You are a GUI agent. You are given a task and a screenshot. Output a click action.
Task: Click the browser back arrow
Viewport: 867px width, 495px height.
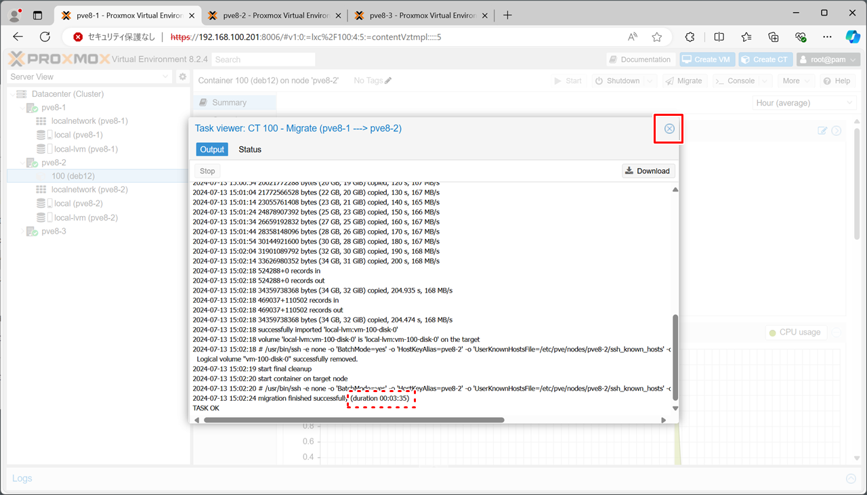tap(18, 37)
